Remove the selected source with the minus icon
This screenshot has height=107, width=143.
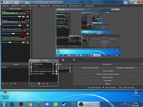pos(35,83)
